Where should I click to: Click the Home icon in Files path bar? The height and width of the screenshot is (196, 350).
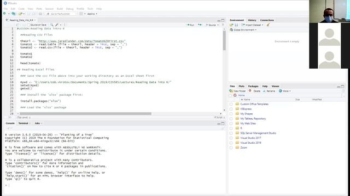pyautogui.click(x=235, y=95)
